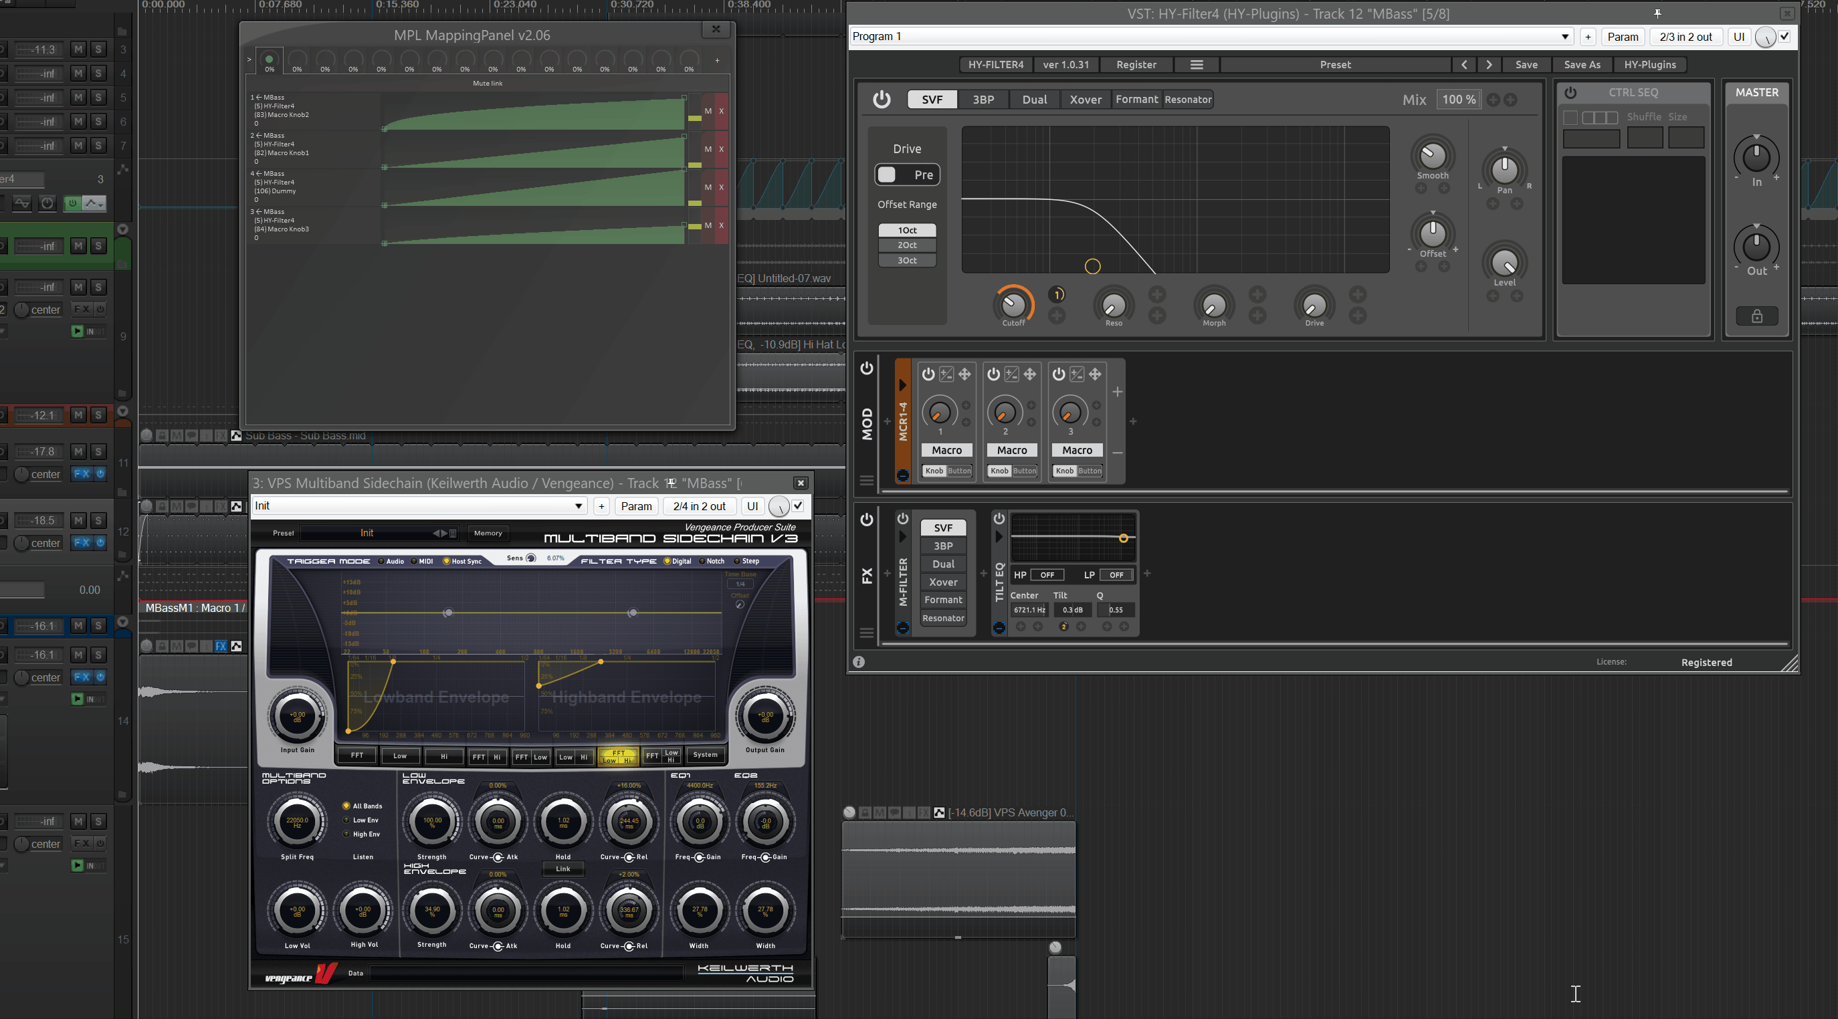The height and width of the screenshot is (1019, 1838).
Task: Expand MappingPanel with the left arrow chevron
Action: click(249, 60)
